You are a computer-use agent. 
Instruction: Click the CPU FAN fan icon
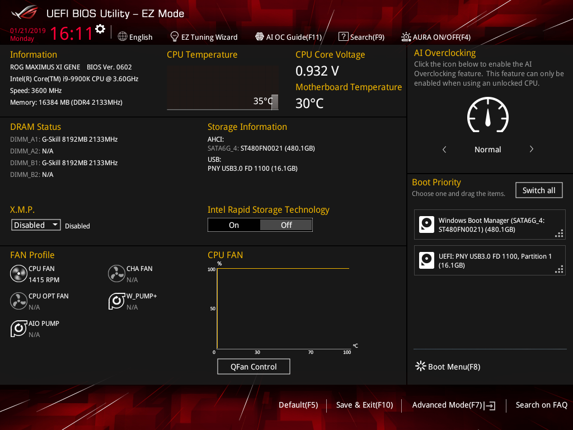(x=18, y=274)
